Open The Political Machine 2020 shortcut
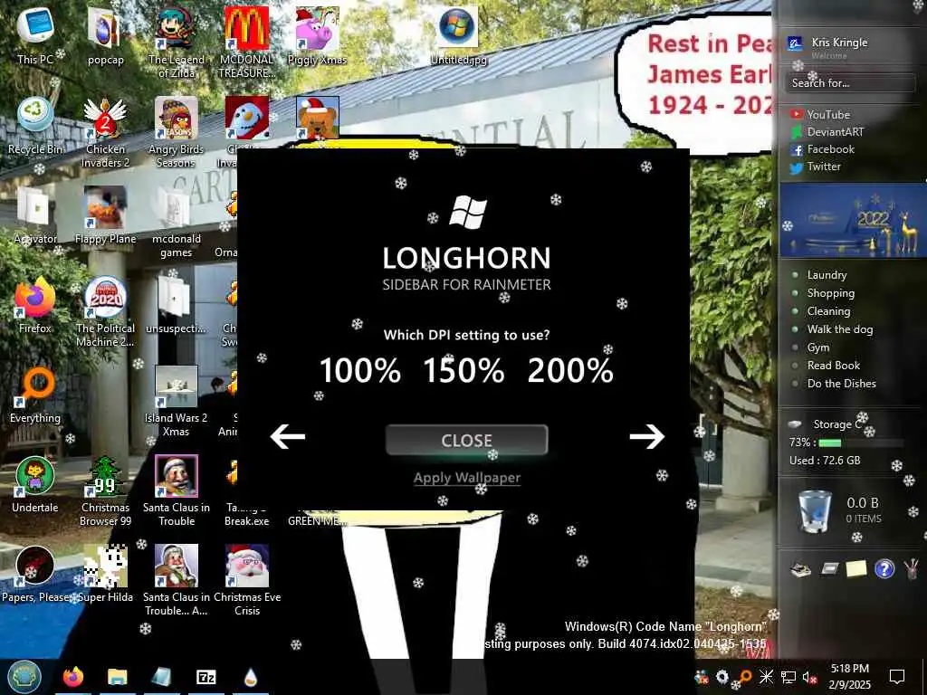 (x=105, y=311)
